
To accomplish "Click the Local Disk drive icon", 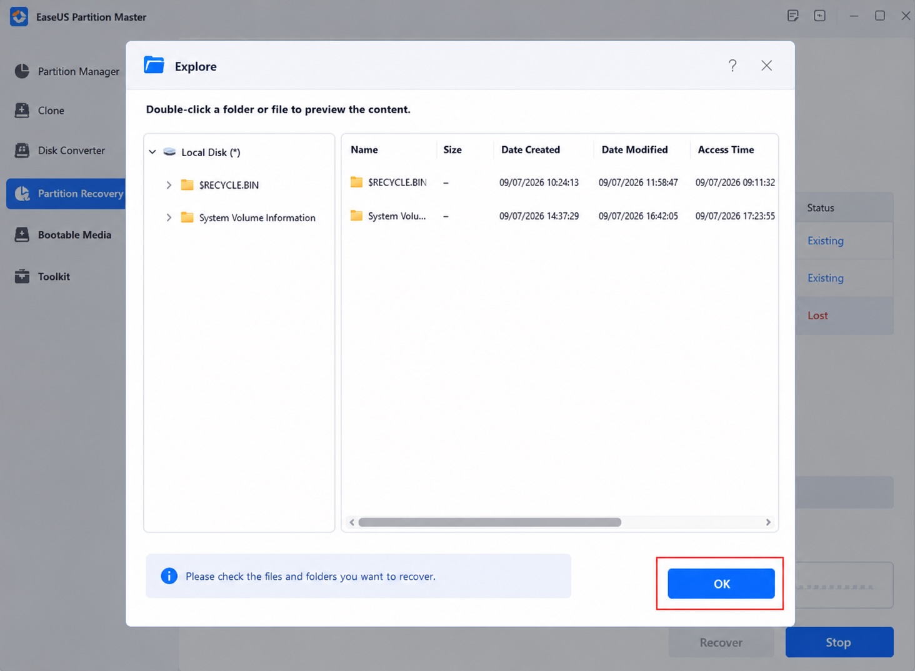I will coord(169,152).
